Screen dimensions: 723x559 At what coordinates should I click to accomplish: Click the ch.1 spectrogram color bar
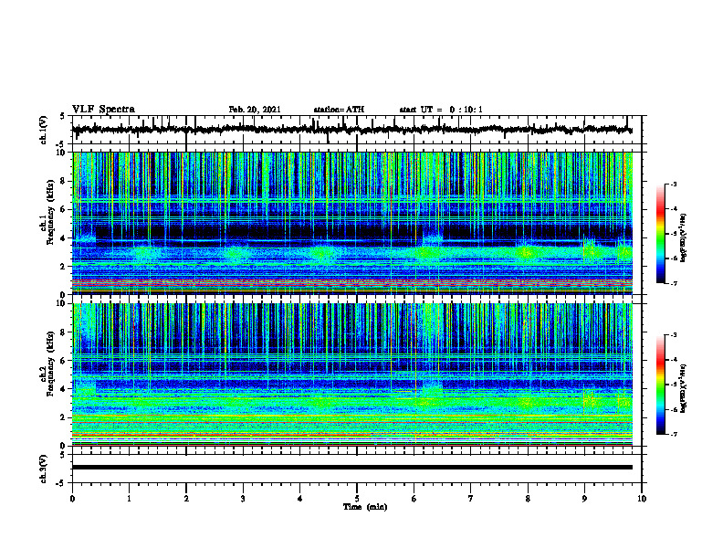(660, 234)
